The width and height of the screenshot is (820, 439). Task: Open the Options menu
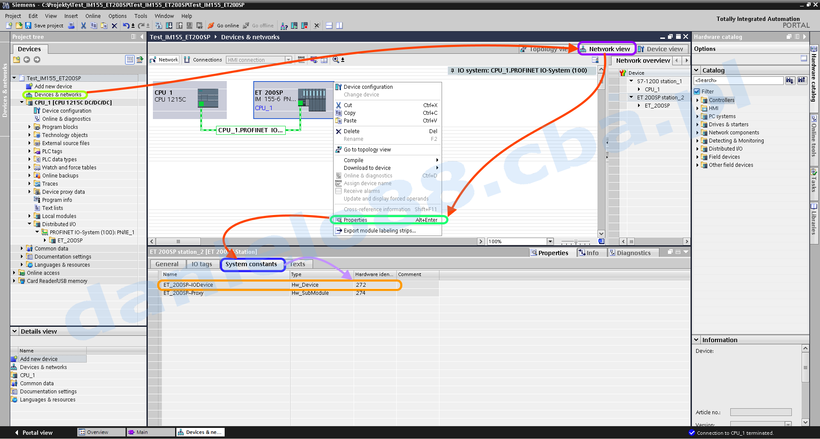pyautogui.click(x=117, y=16)
